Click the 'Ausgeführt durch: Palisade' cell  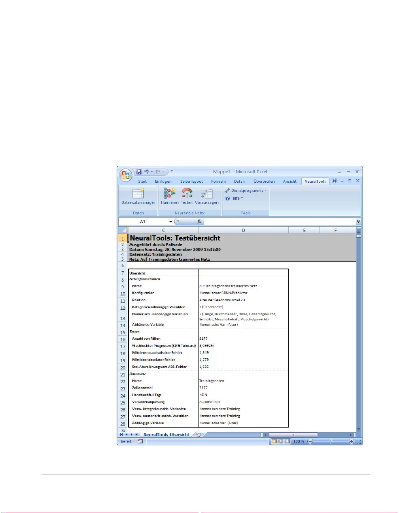pos(156,244)
